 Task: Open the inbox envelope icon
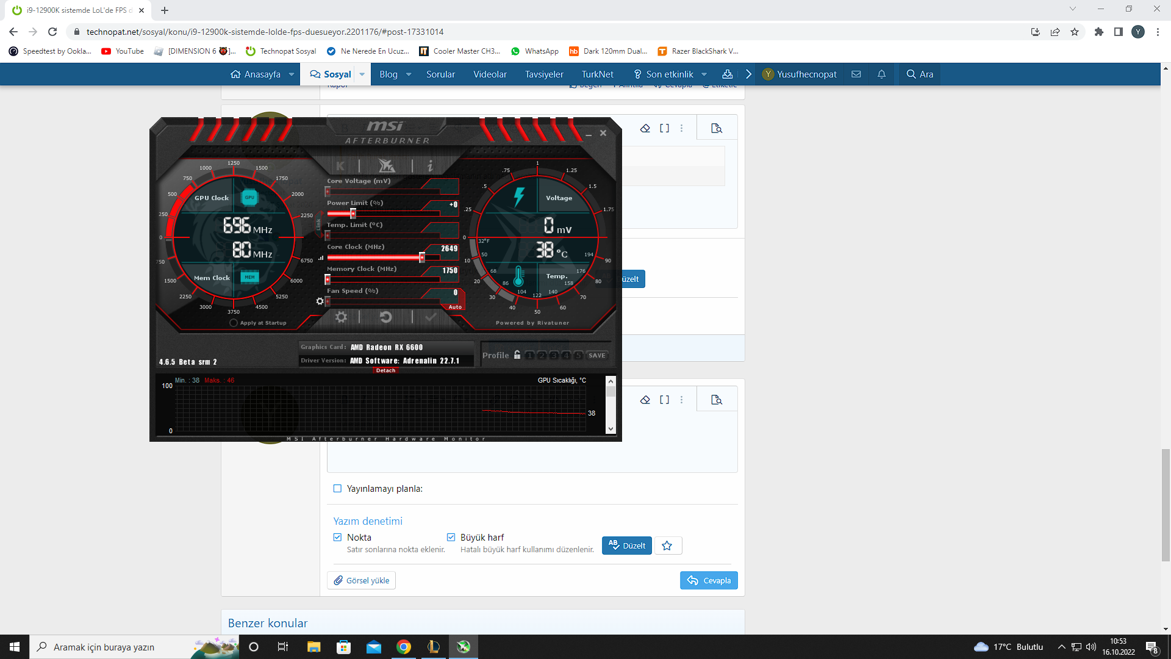coord(856,74)
